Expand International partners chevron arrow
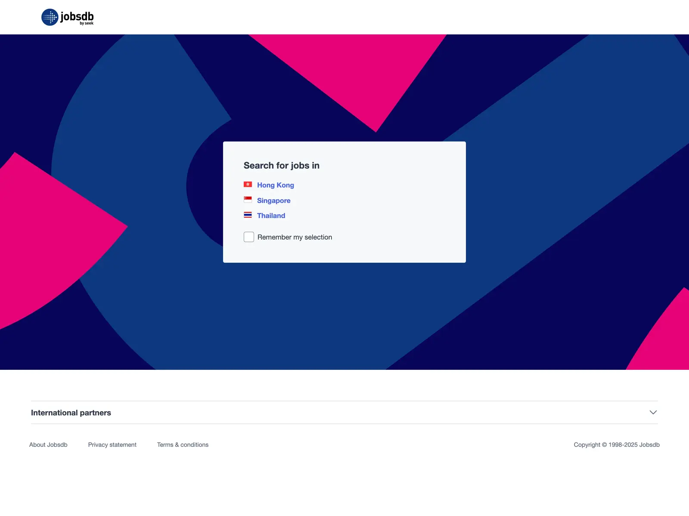Screen dimensions: 689x516 653,412
